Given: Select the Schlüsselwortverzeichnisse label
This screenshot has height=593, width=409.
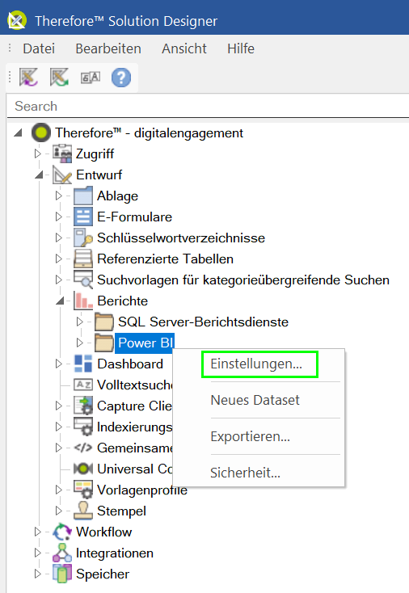Looking at the screenshot, I should click(181, 238).
